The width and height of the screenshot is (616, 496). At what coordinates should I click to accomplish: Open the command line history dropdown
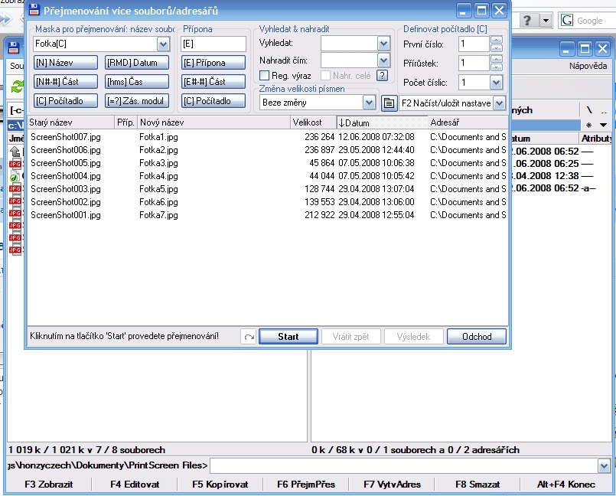click(604, 466)
